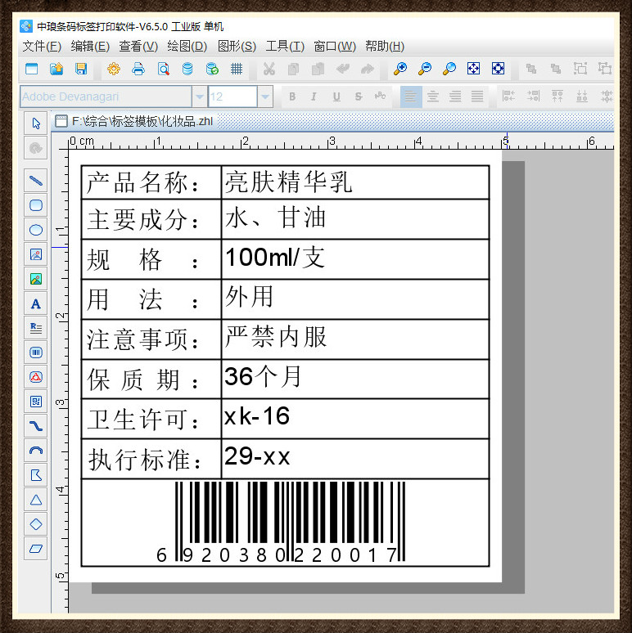Toggle strikethrough text formatting
Image resolution: width=632 pixels, height=633 pixels.
tap(359, 97)
